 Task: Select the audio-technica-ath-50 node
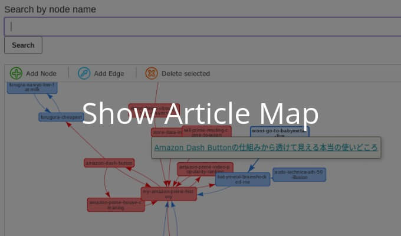299,174
